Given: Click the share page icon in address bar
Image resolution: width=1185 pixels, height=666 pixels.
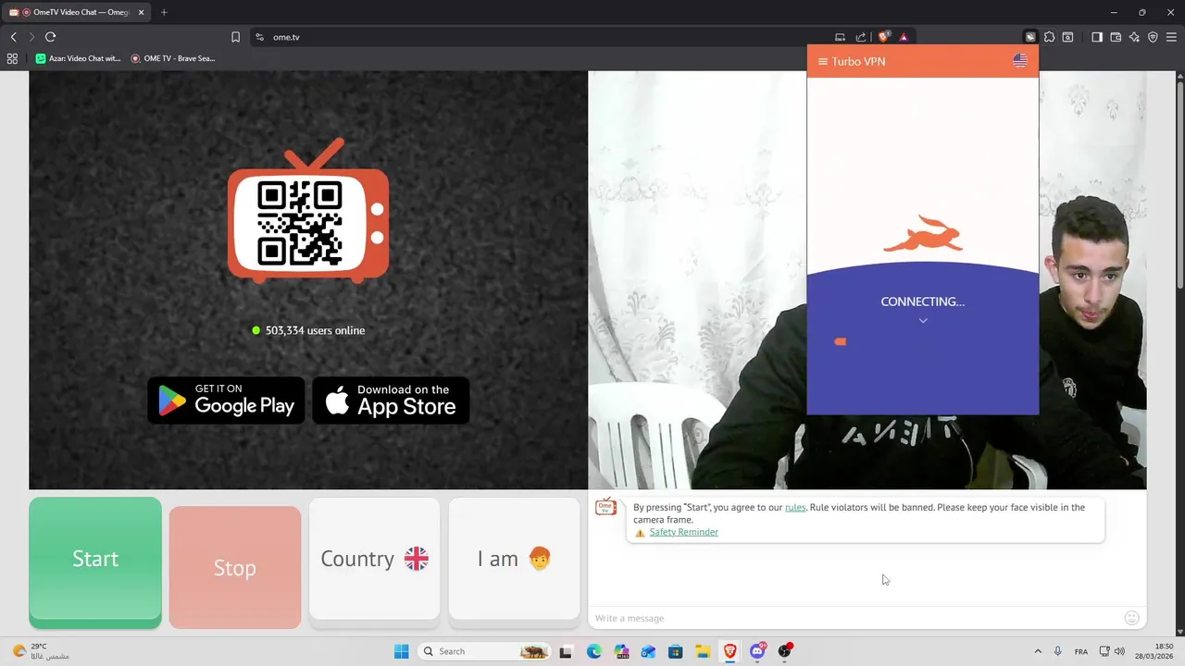Looking at the screenshot, I should 861,37.
